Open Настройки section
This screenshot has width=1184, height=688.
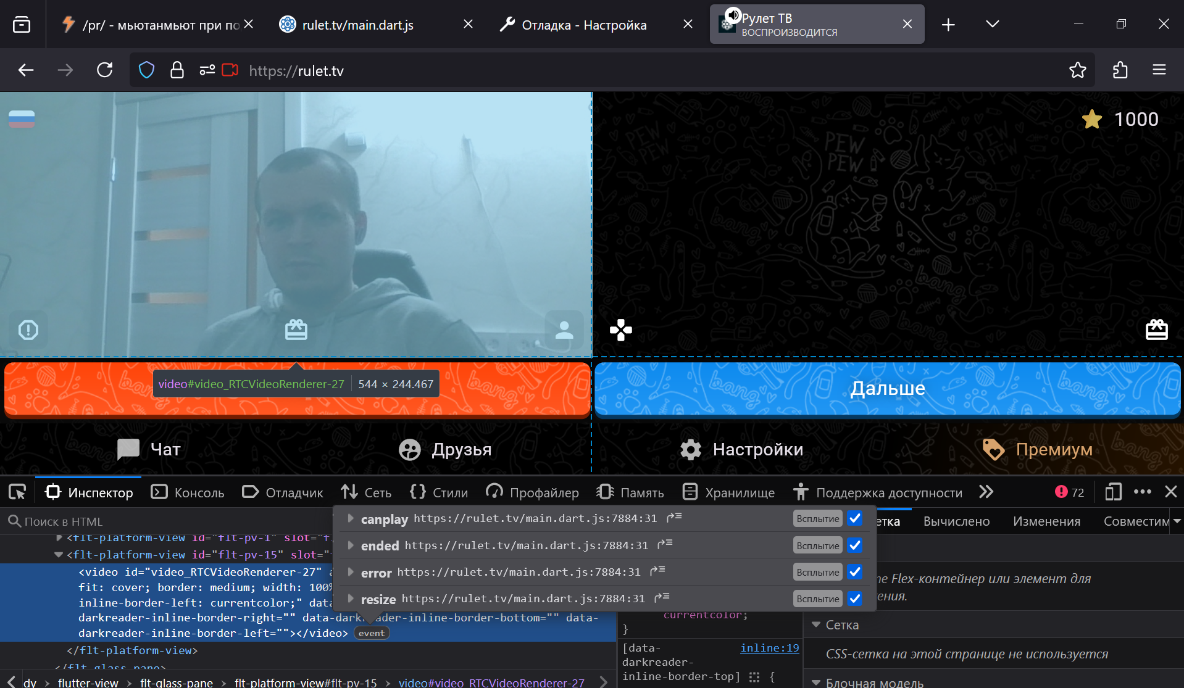741,449
